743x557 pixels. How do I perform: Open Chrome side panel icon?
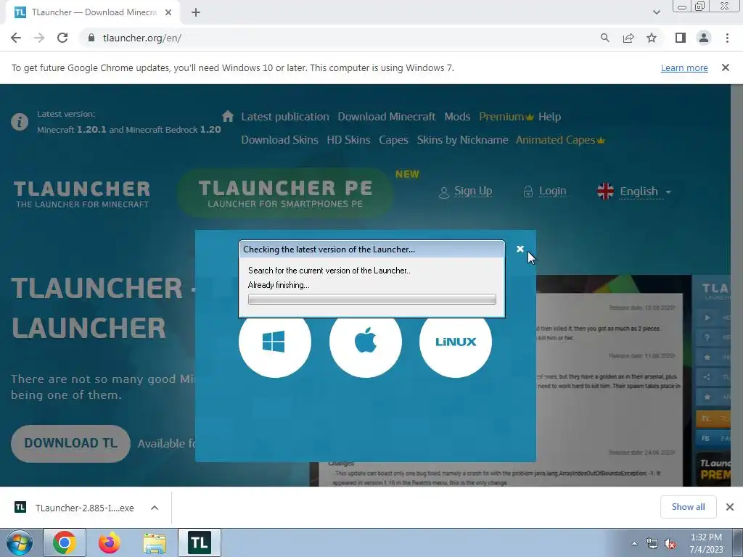point(681,38)
